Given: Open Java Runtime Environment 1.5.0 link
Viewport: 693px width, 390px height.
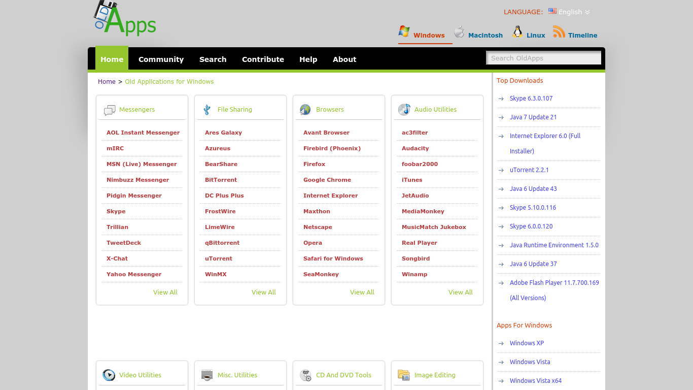Looking at the screenshot, I should click(554, 245).
